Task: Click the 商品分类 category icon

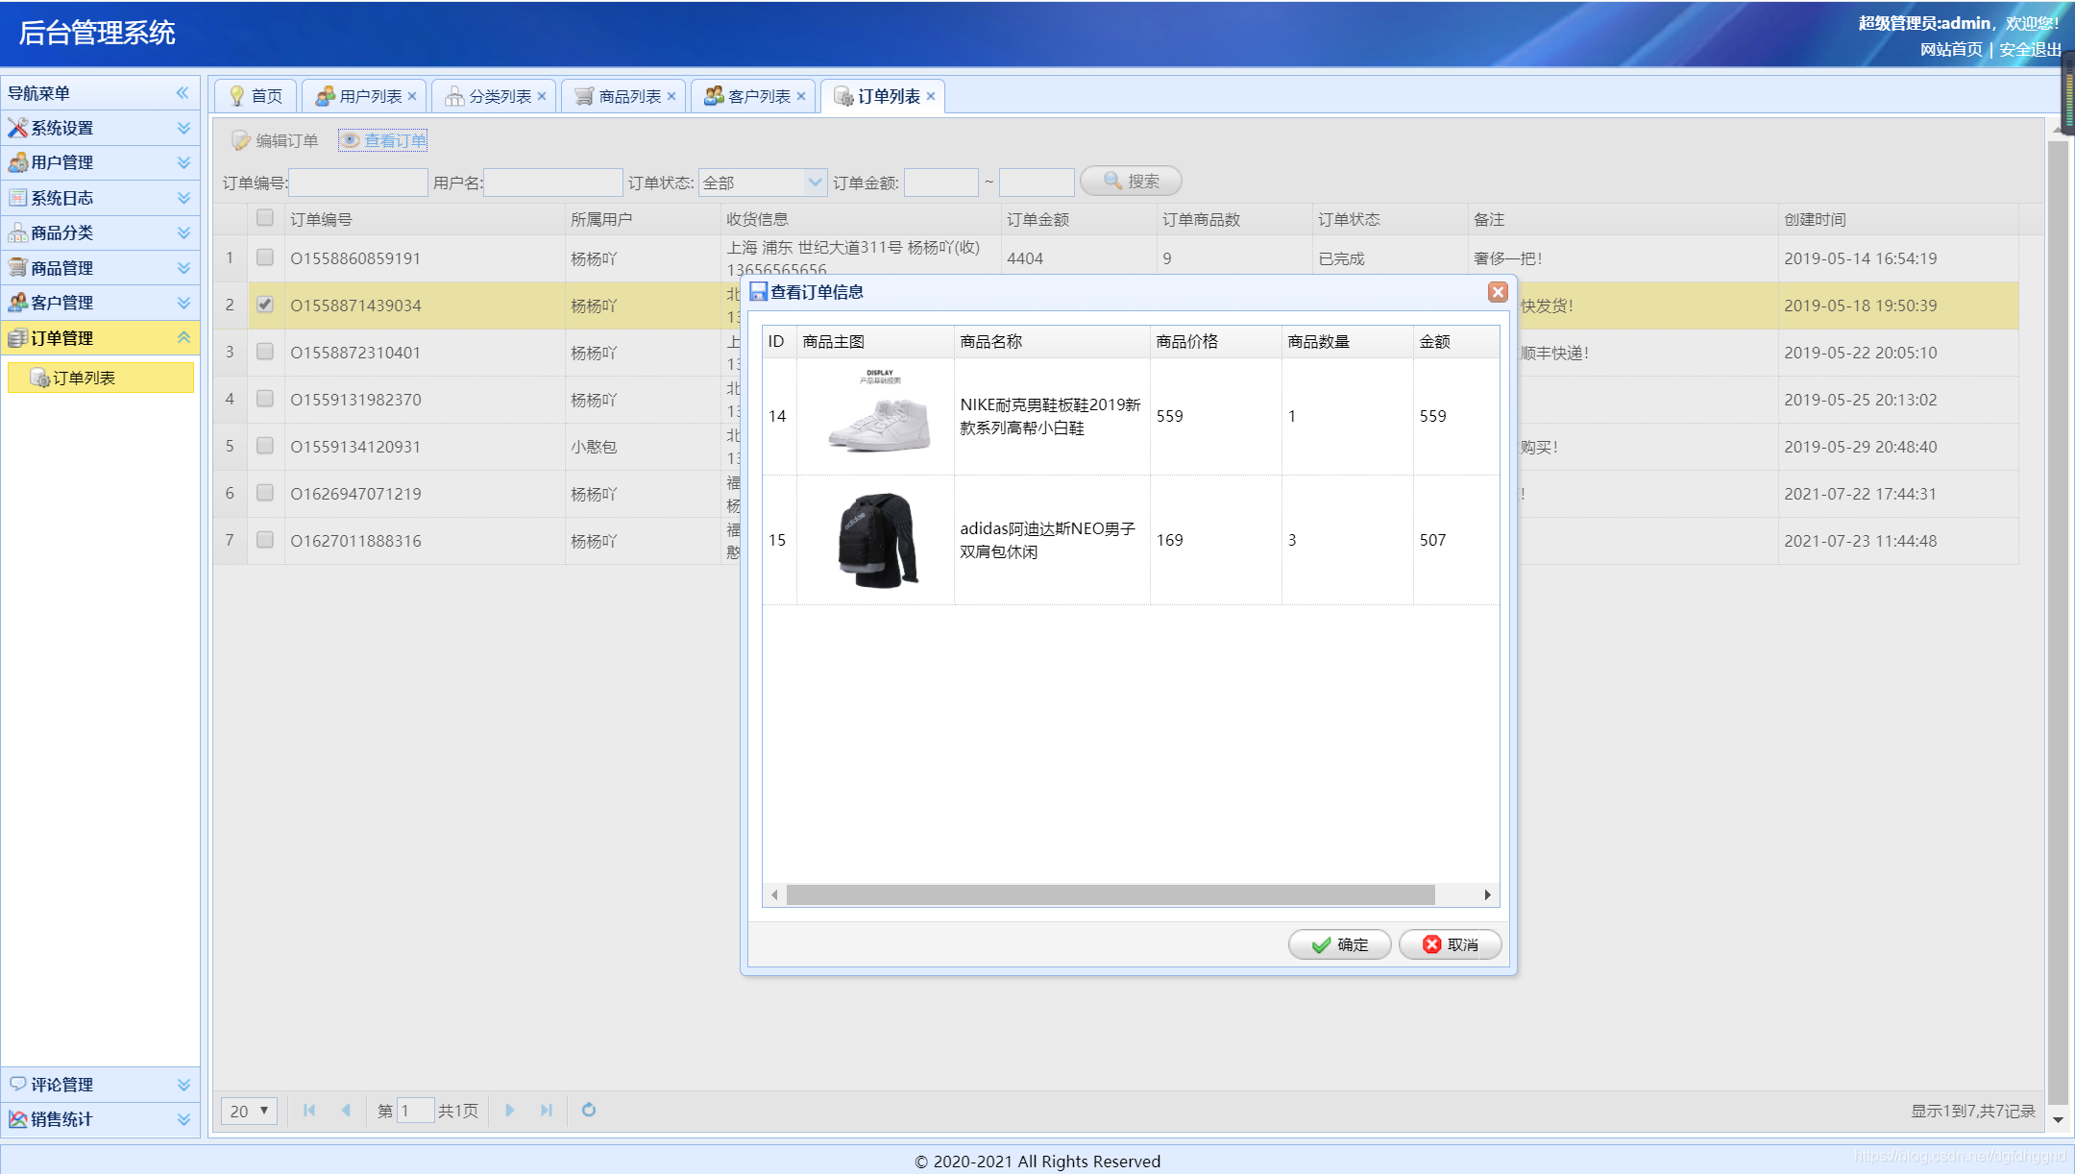Action: (x=17, y=232)
